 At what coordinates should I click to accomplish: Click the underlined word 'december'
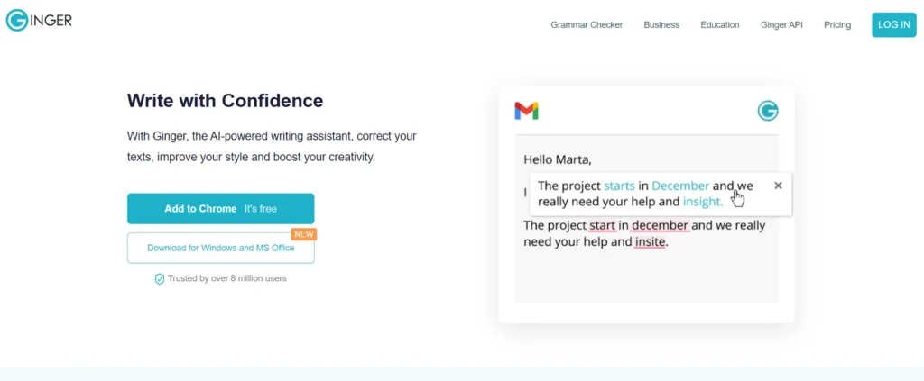pos(660,225)
